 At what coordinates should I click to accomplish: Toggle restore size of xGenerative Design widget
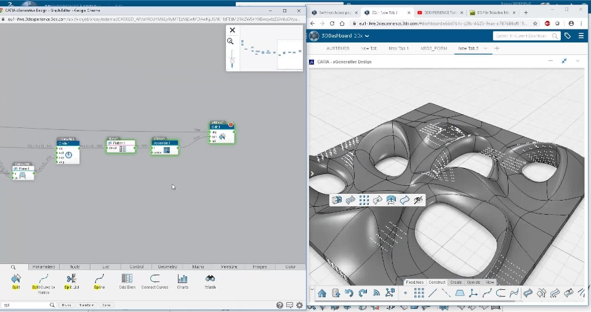pyautogui.click(x=565, y=61)
